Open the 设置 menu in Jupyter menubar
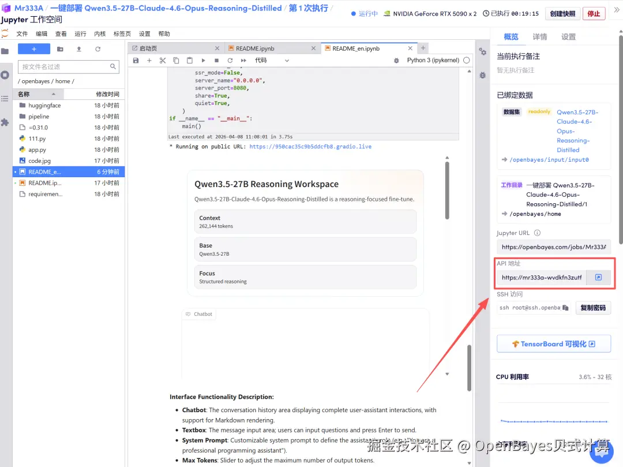The height and width of the screenshot is (467, 623). [x=145, y=34]
